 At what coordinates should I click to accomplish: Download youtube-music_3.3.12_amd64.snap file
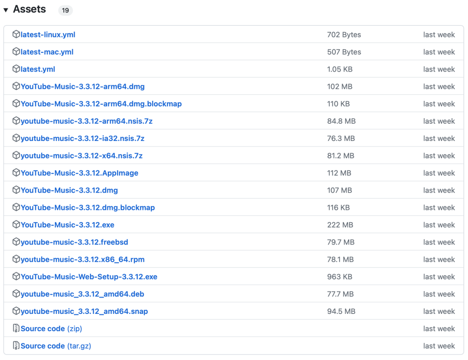(84, 312)
